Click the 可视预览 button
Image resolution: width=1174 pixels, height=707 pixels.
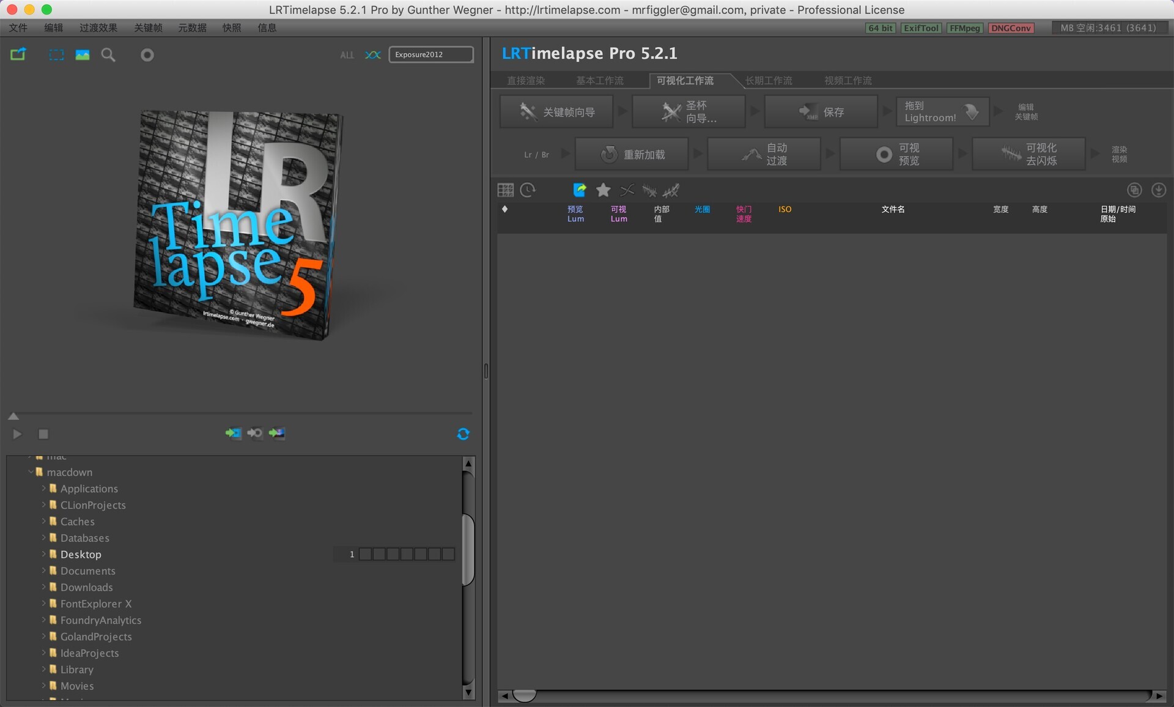[x=896, y=154]
